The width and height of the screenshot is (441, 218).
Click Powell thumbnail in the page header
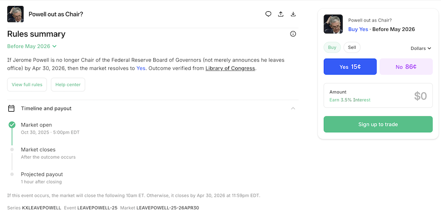click(15, 14)
